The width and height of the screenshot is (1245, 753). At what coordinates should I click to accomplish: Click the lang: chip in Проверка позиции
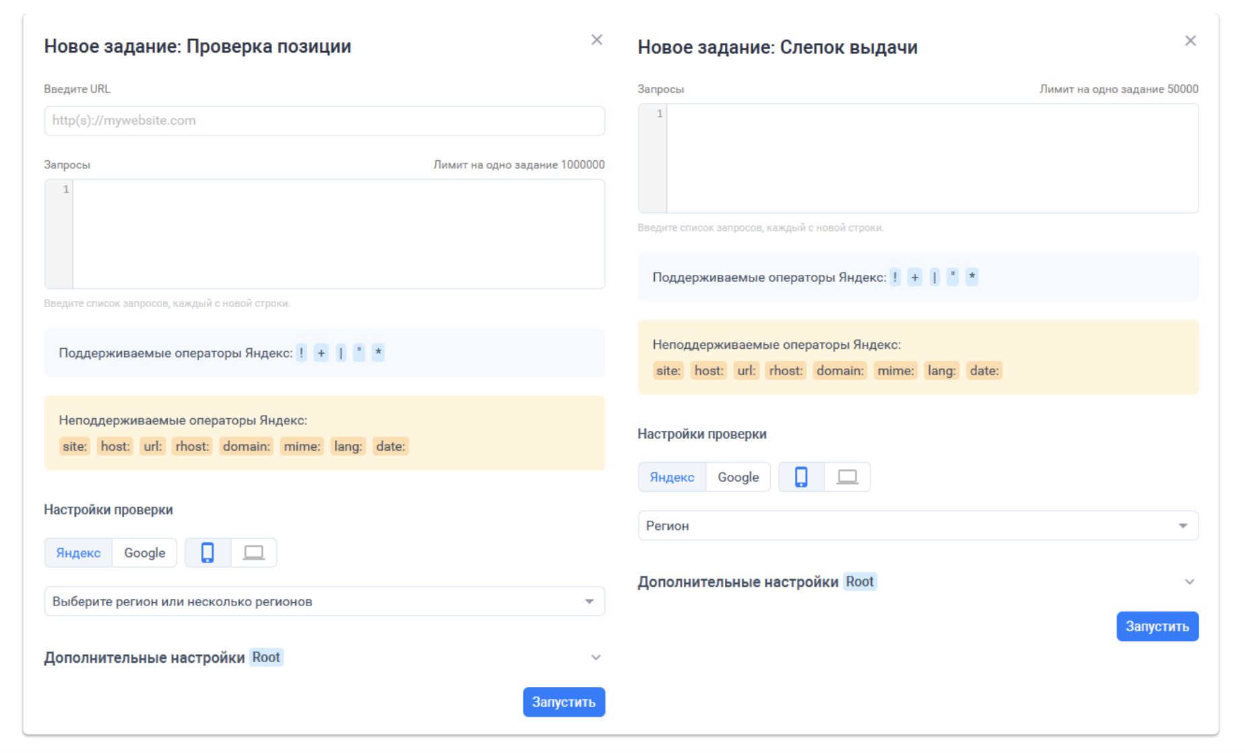click(x=348, y=447)
